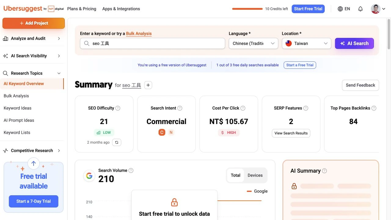Click the Send Feedback button
The image size is (391, 220).
[x=360, y=85]
